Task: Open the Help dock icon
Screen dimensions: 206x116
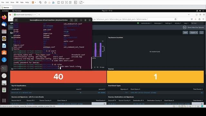Action: (x=4, y=60)
